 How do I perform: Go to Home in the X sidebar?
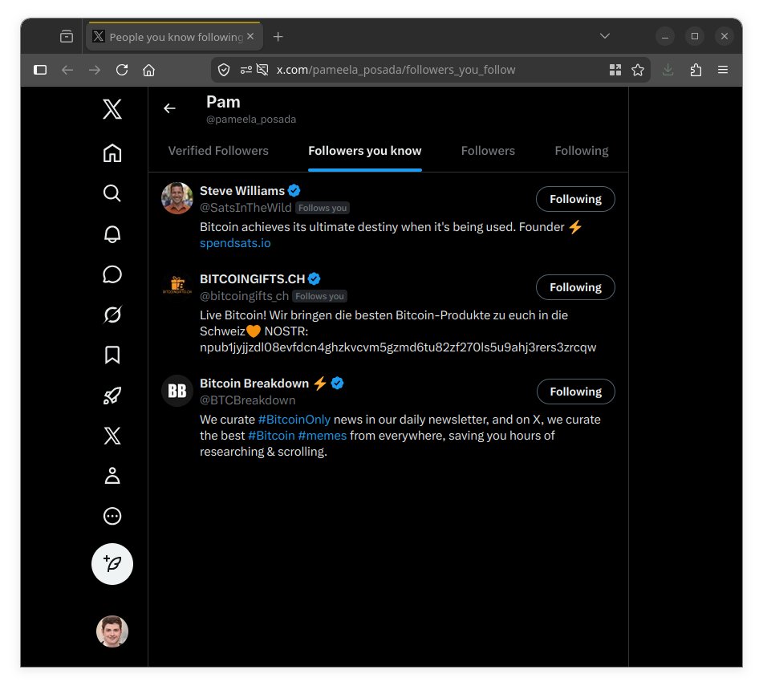pos(112,152)
